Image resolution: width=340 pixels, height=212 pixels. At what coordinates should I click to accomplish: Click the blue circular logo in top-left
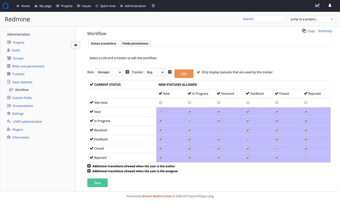click(x=5, y=6)
